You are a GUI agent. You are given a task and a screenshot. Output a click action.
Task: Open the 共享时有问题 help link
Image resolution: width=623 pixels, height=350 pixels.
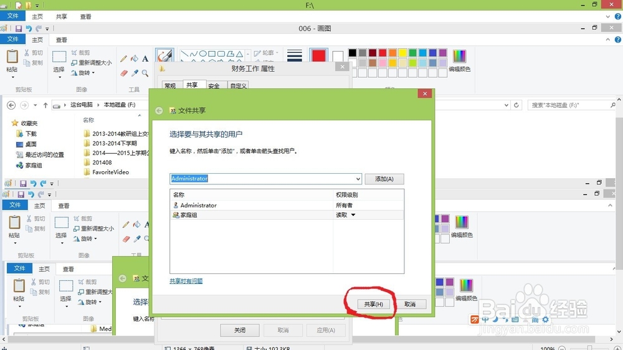pyautogui.click(x=186, y=281)
